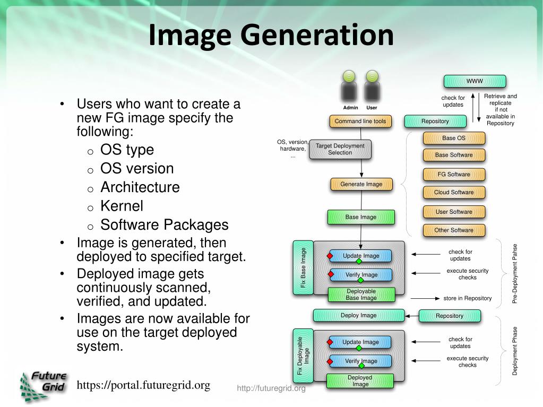Click Verify Image in Fix Base Image group
The height and width of the screenshot is (407, 543).
pyautogui.click(x=361, y=275)
